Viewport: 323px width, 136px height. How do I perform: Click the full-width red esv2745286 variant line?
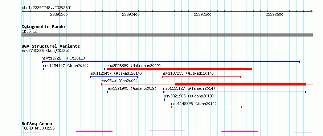[x=167, y=54]
